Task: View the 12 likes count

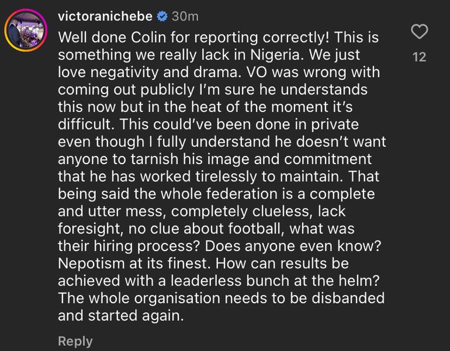Action: (419, 57)
